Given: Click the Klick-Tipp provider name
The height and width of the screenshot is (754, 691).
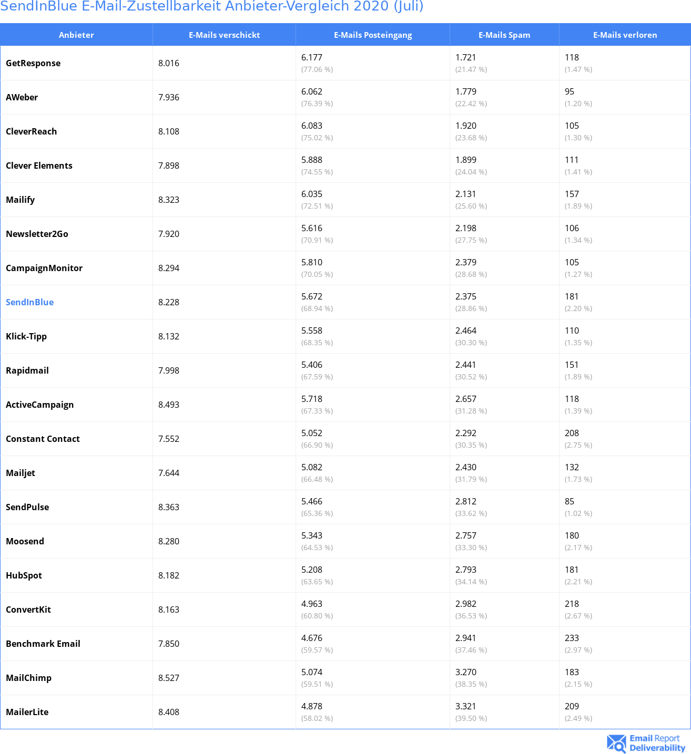Looking at the screenshot, I should click(26, 336).
